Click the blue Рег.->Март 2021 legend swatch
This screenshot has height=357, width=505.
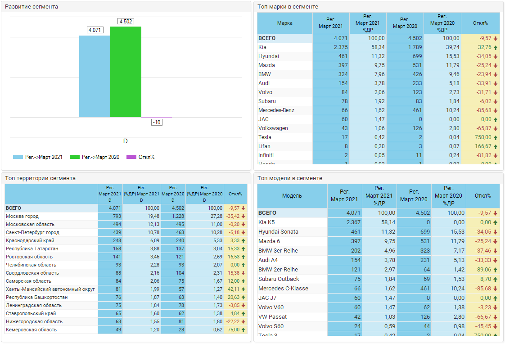[18, 157]
